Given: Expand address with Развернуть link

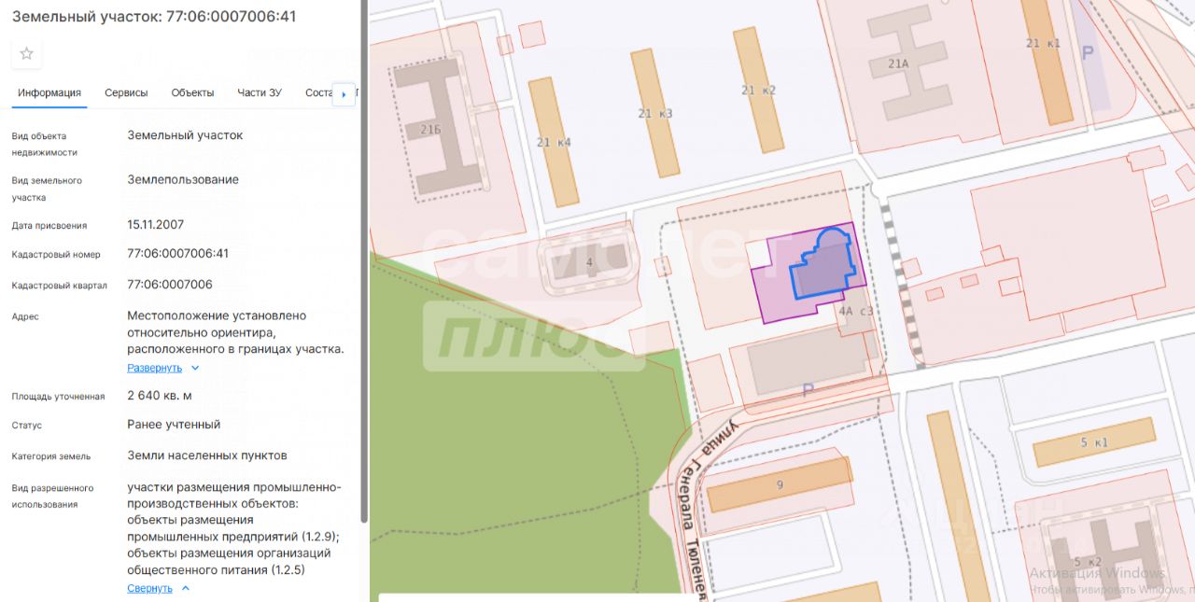Looking at the screenshot, I should pyautogui.click(x=155, y=368).
